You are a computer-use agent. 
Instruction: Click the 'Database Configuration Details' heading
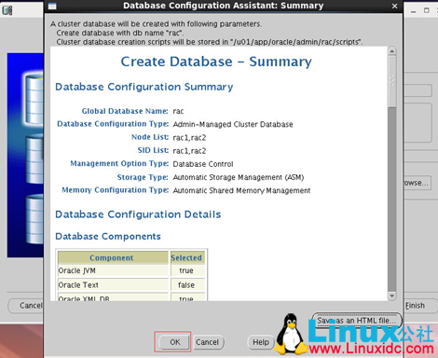click(x=138, y=214)
